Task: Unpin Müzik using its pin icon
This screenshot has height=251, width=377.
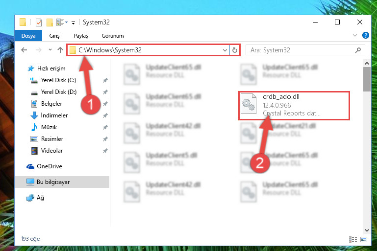Action: 105,127
